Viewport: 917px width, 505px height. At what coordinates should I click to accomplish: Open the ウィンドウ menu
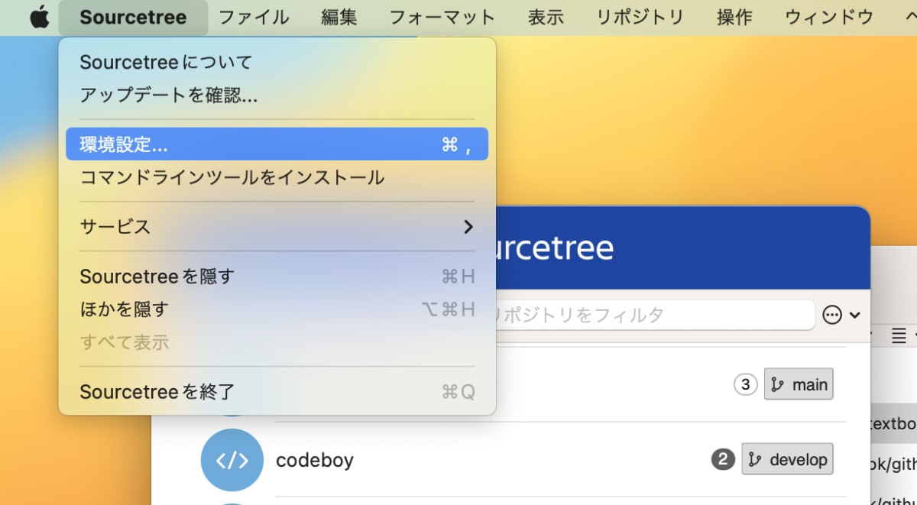pyautogui.click(x=829, y=18)
